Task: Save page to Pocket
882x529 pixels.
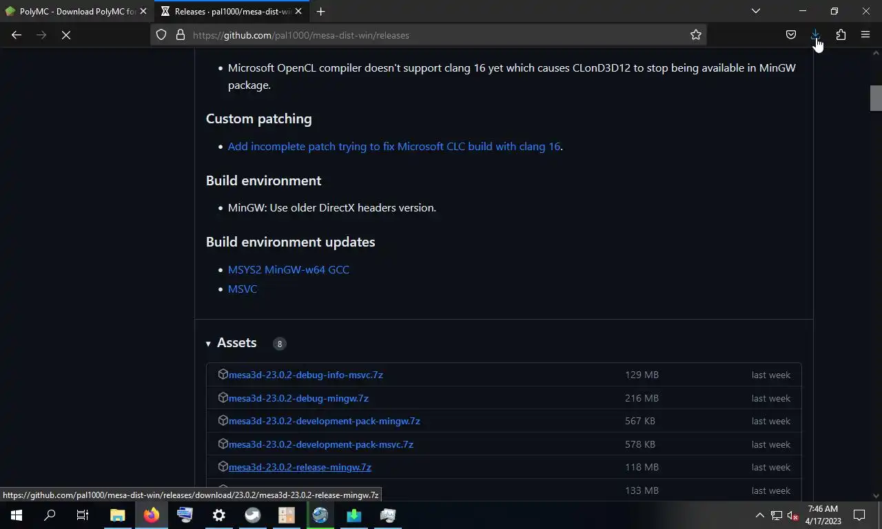Action: 791,35
